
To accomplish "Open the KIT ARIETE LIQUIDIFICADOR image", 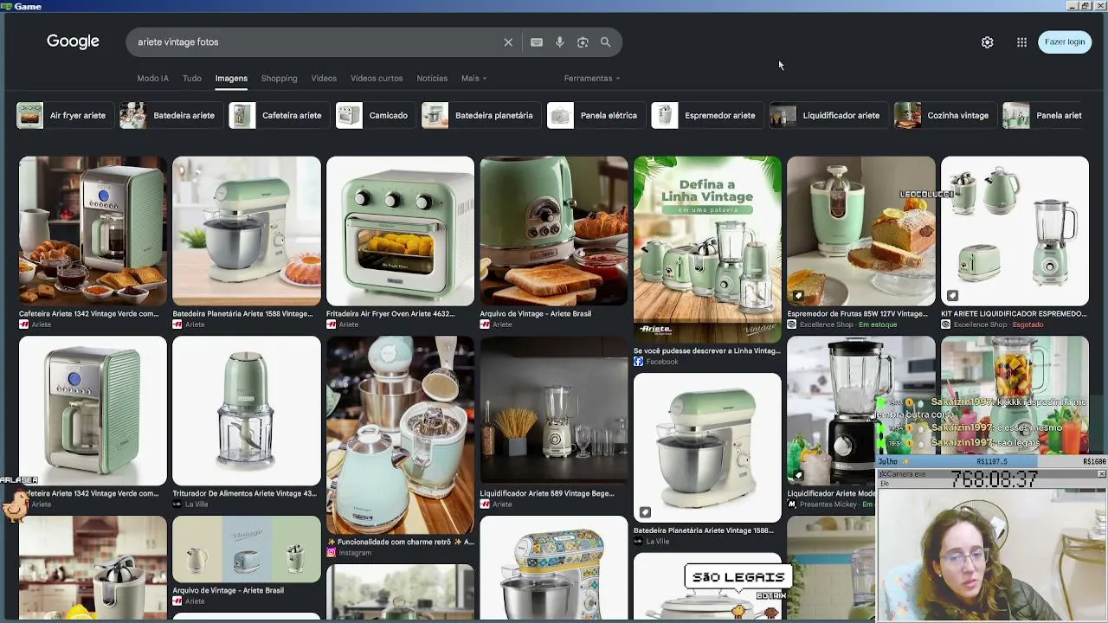I will (x=1015, y=231).
